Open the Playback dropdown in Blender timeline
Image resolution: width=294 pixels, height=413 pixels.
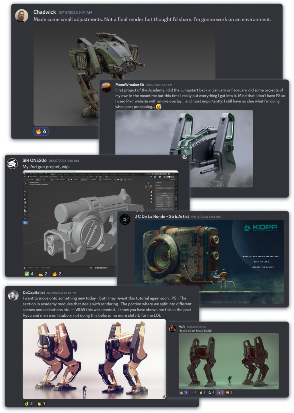click(x=31, y=268)
